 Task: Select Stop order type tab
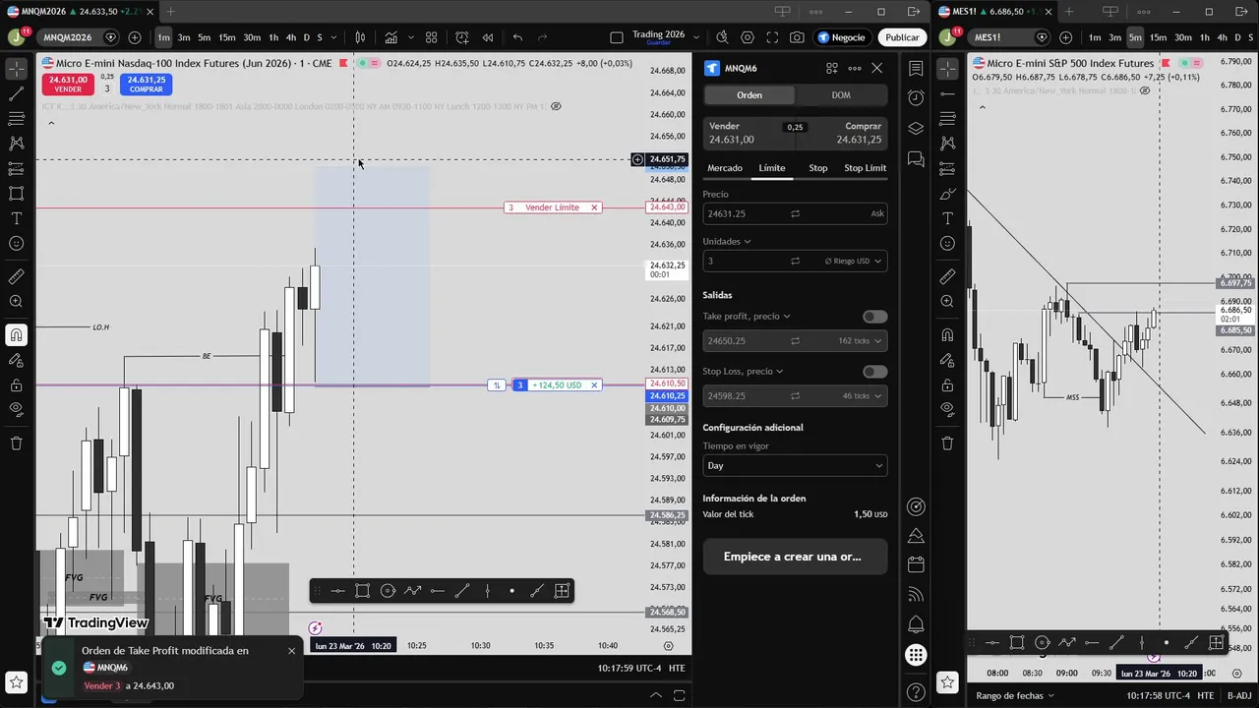click(818, 168)
